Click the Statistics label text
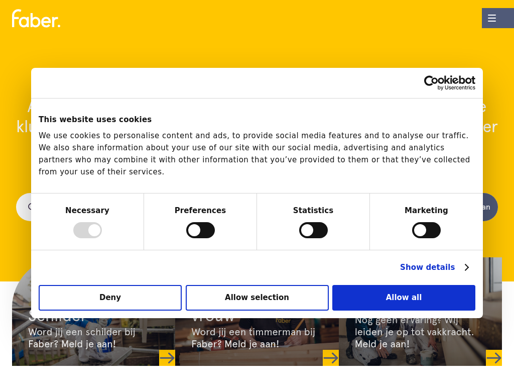The width and height of the screenshot is (514, 386). click(313, 211)
